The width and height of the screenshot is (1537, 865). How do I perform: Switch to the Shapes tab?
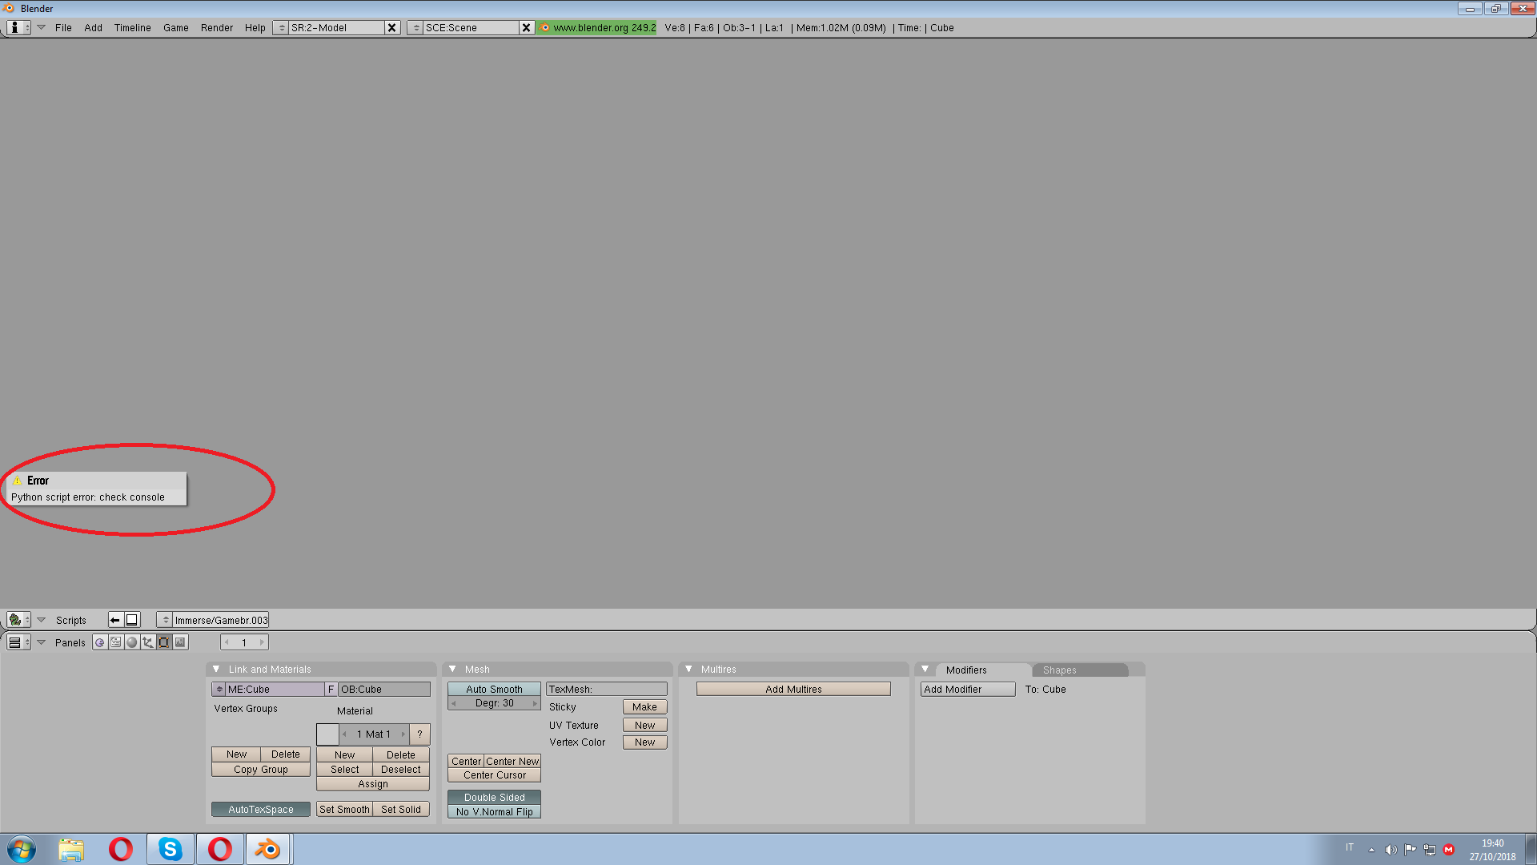(x=1080, y=670)
